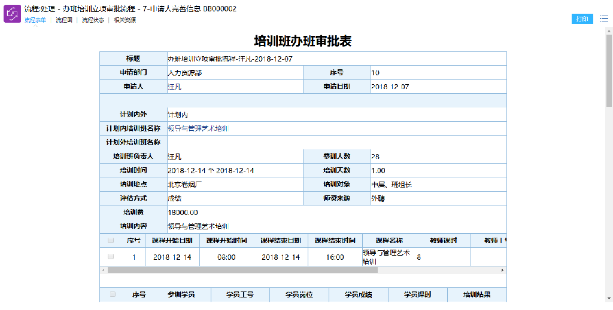Screen dimensions: 613x310
Task: Switch to the 流程表单 tab
Action: (35, 20)
